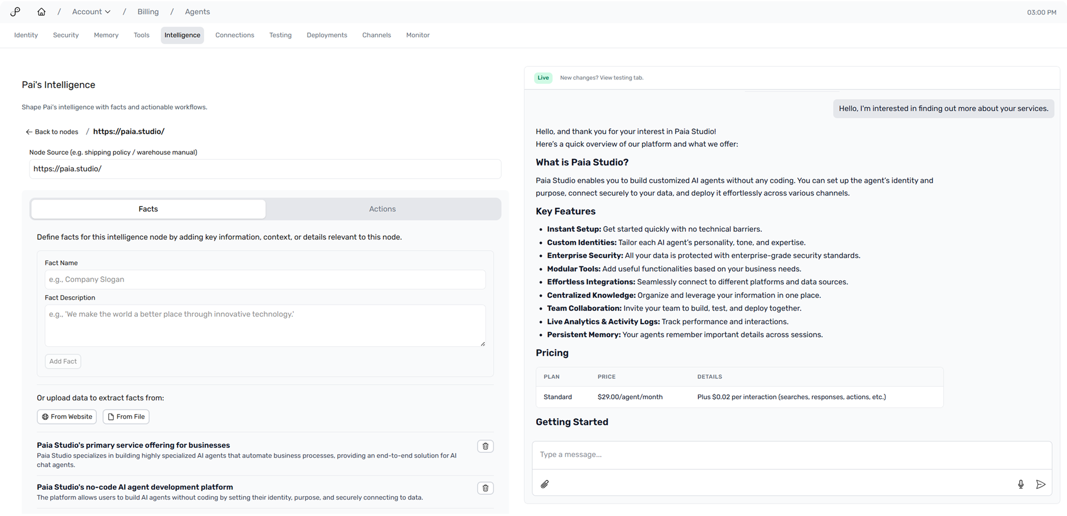Viewport: 1067px width, 516px height.
Task: Select the Intelligence tab
Action: [x=182, y=35]
